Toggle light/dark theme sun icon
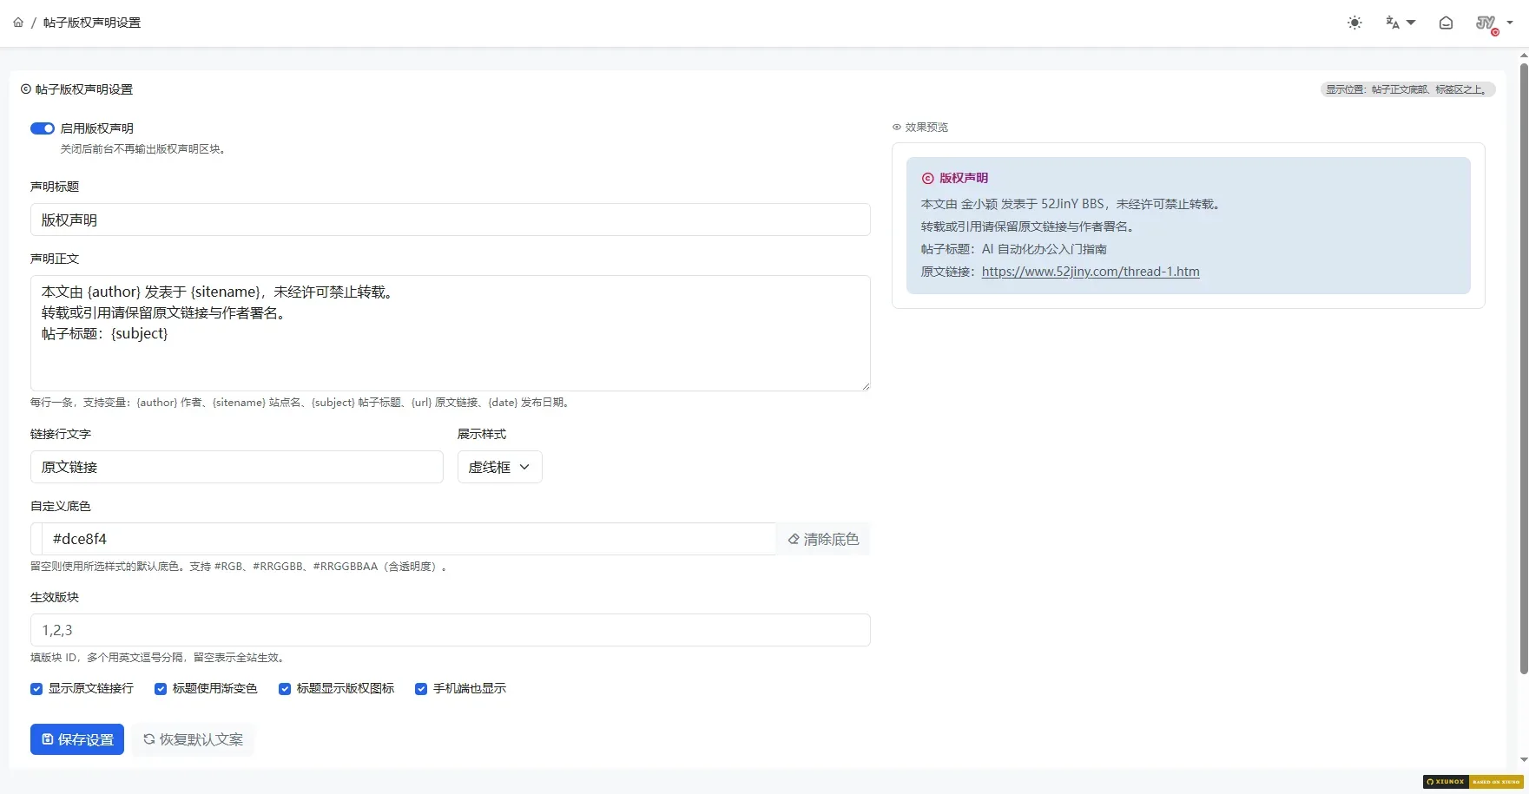The height and width of the screenshot is (794, 1529). click(1354, 23)
